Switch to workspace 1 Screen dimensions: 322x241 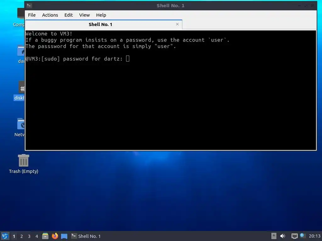coord(14,236)
